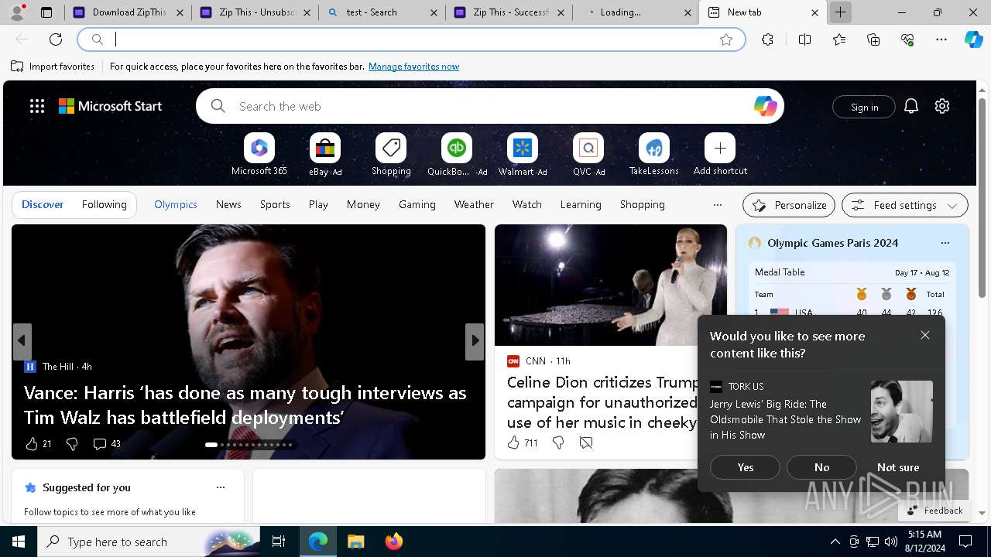Viewport: 991px width, 557px height.
Task: Open the browser profile icon
Action: (17, 12)
